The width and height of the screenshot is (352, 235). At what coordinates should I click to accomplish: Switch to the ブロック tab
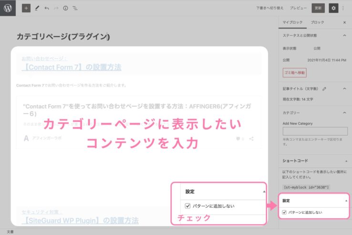tap(318, 22)
